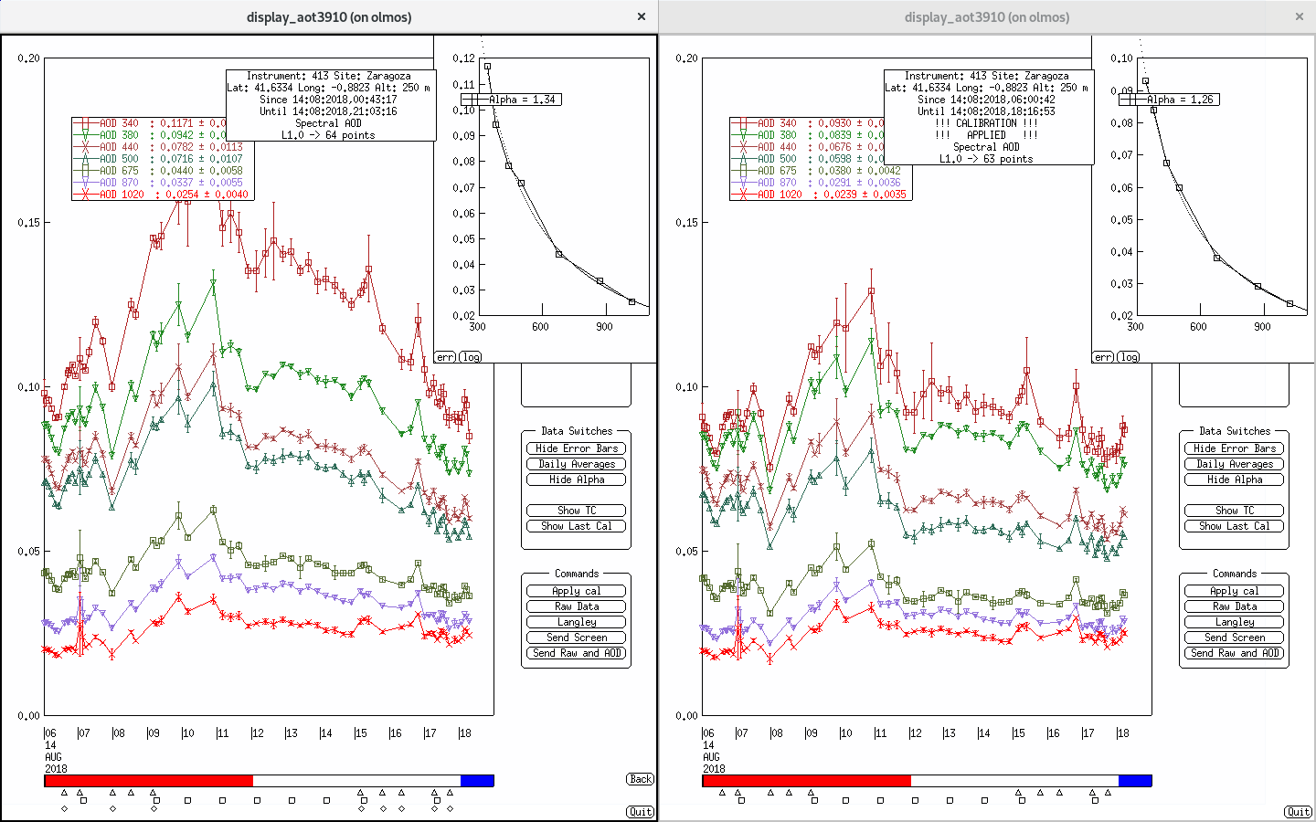Close the right display_aot3910 tab

click(x=1300, y=17)
